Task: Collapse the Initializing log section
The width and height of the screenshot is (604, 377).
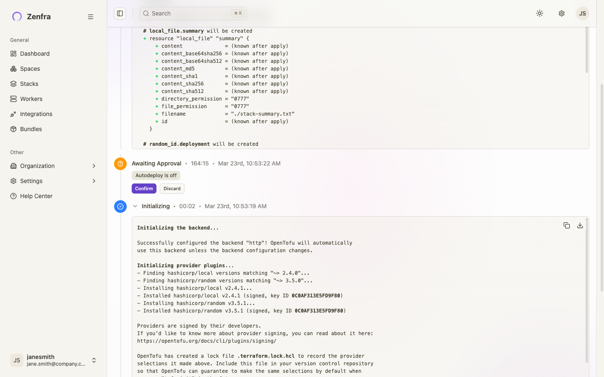Action: (135, 206)
